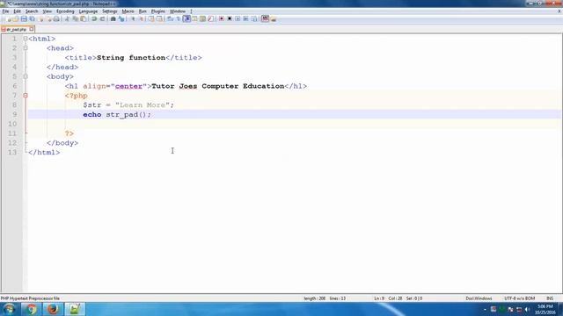Click the Replace toolbar icon
The width and height of the screenshot is (563, 316).
pos(121,18)
